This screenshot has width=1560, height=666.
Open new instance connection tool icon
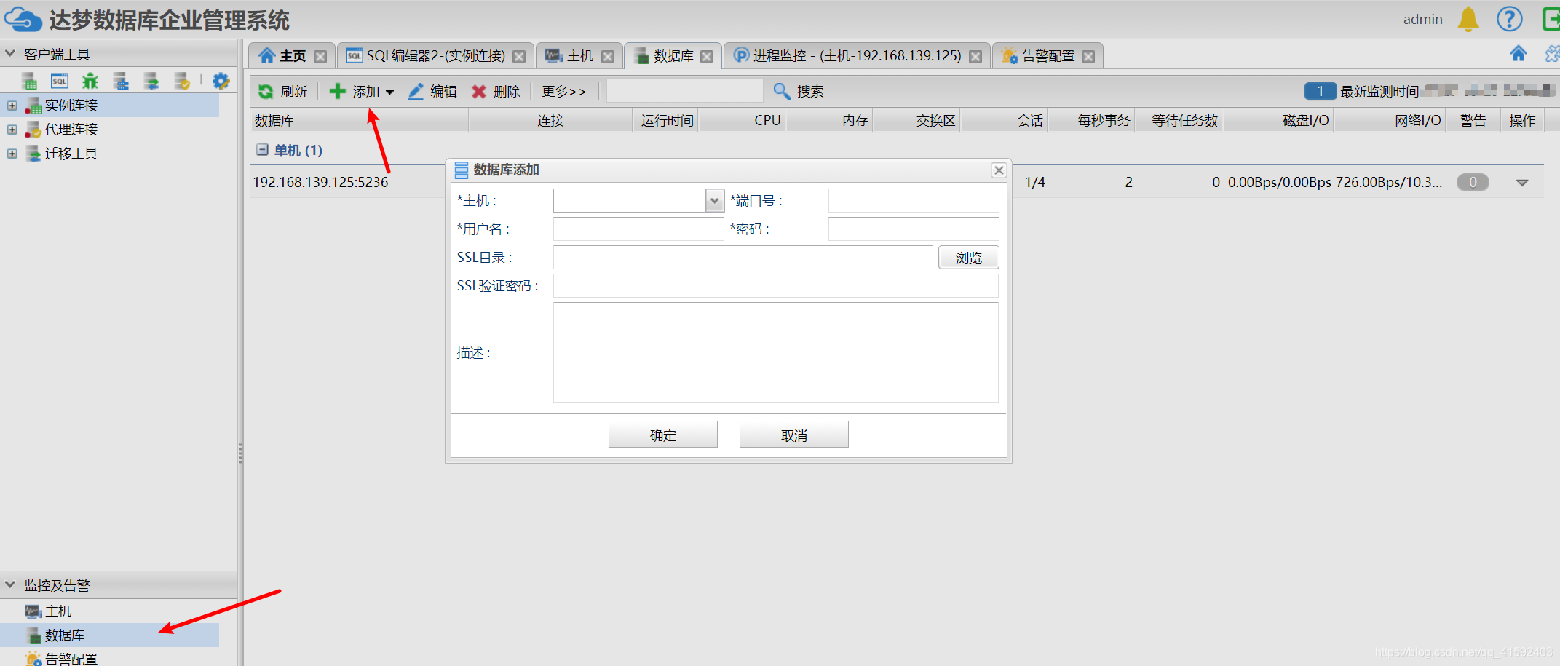point(29,81)
